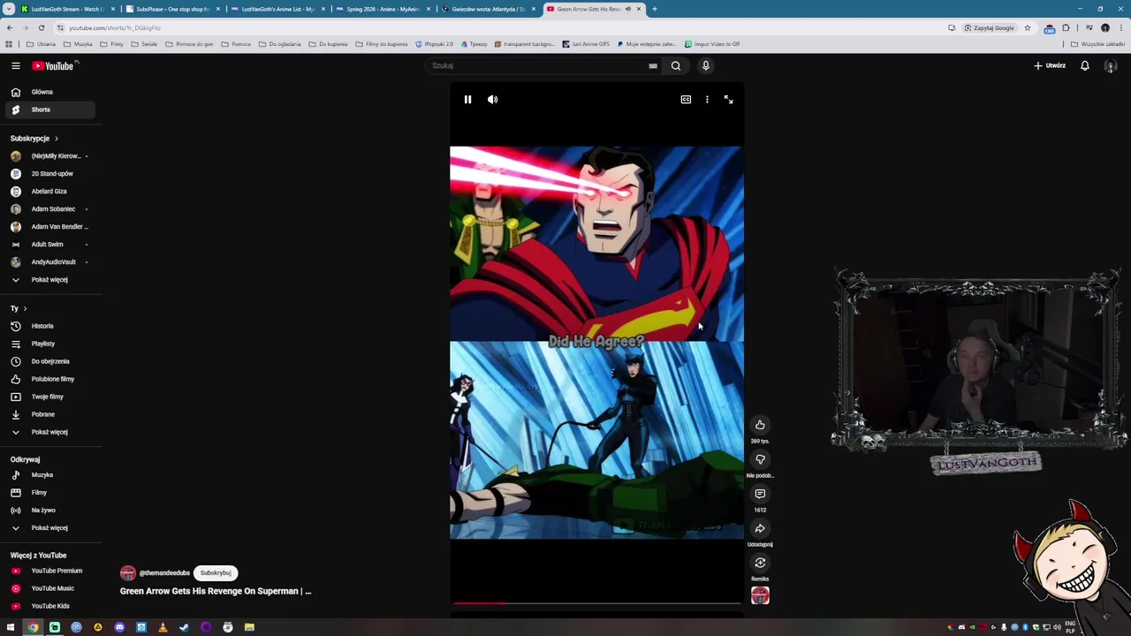Open Chrome extensions puzzle menu
Viewport: 1131px width, 636px height.
coord(1066,27)
